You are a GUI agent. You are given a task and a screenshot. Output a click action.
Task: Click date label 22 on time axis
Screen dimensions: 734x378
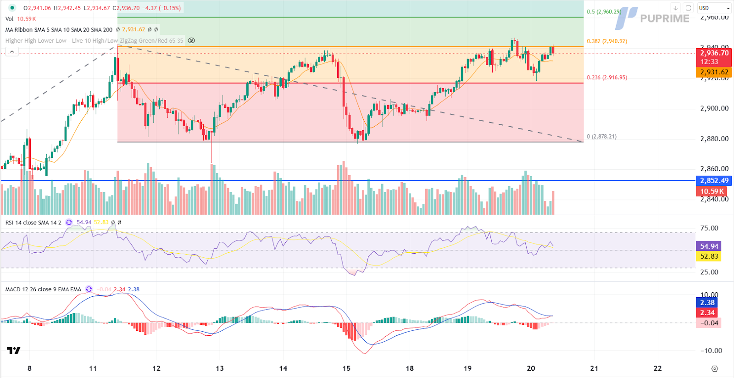[657, 368]
